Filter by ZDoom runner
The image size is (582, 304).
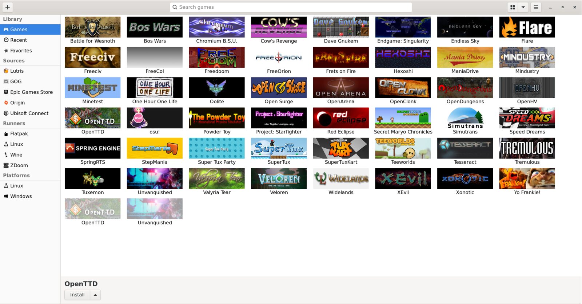pos(30,165)
